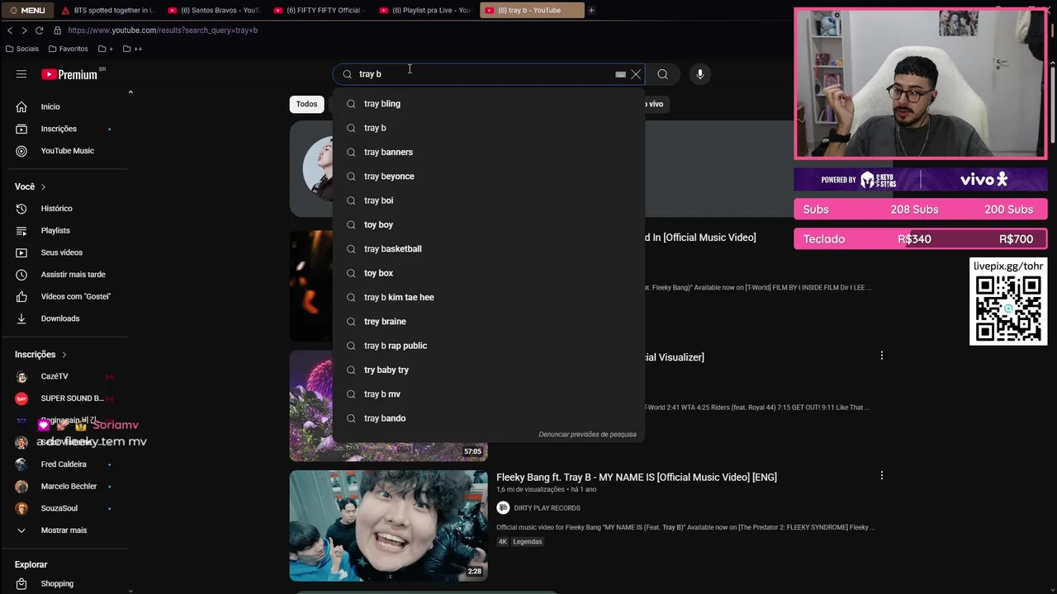Image resolution: width=1057 pixels, height=594 pixels.
Task: Choose suggestion 'tray bling'
Action: (489, 104)
